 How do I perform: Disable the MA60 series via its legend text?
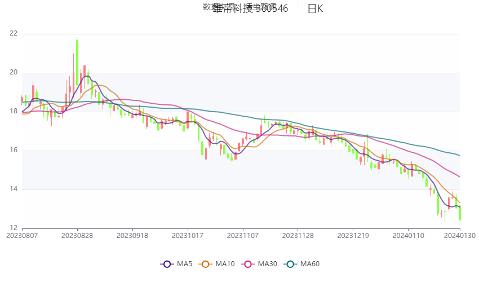pos(310,264)
